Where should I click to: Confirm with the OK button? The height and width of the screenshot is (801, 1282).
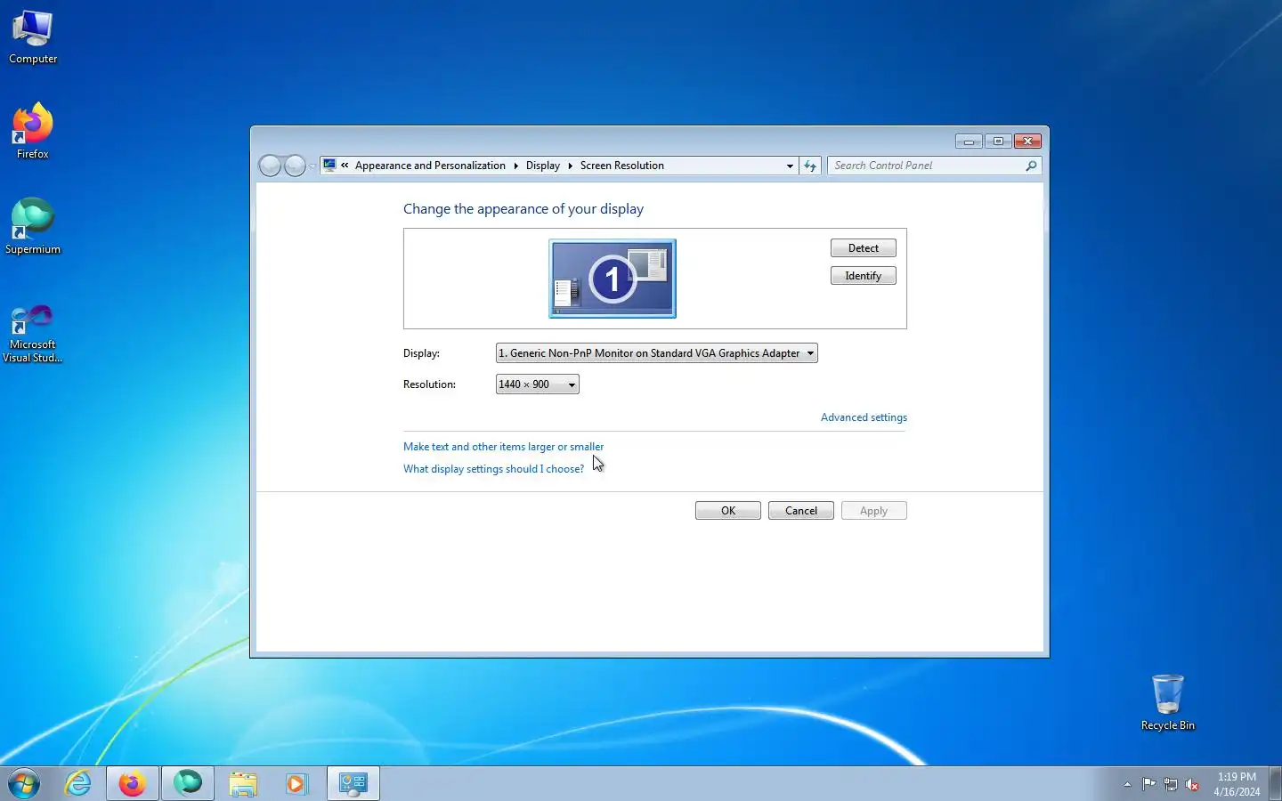click(728, 511)
